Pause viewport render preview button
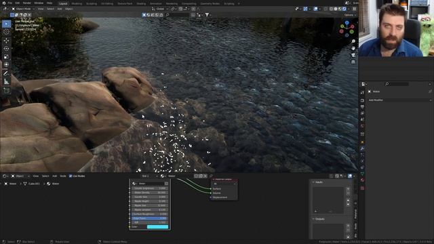This screenshot has width=434, height=244. pyautogui.click(x=354, y=9)
